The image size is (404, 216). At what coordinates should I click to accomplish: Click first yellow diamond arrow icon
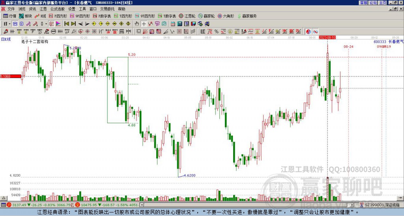pos(94,24)
